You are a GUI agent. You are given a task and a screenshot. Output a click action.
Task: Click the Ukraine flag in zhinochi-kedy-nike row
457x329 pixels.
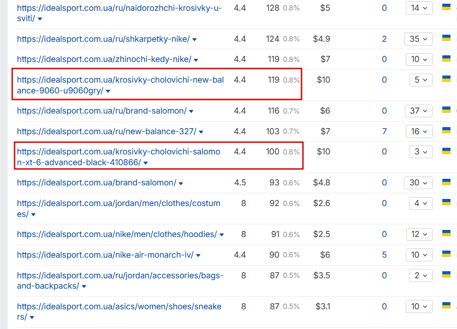coord(446,58)
